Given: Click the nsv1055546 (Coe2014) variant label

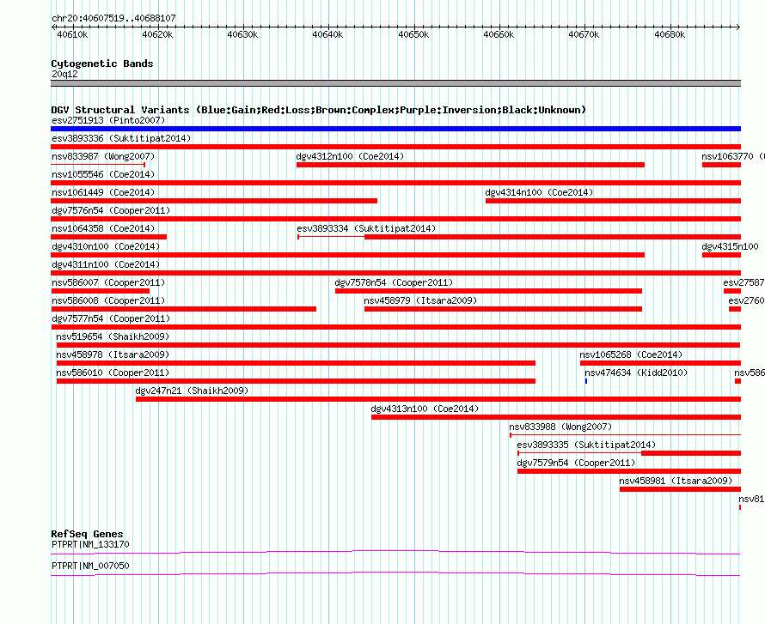Looking at the screenshot, I should pos(103,174).
